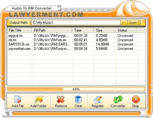Click the size value 4.85MB
Screen dimensions: 153x118
(101, 40)
